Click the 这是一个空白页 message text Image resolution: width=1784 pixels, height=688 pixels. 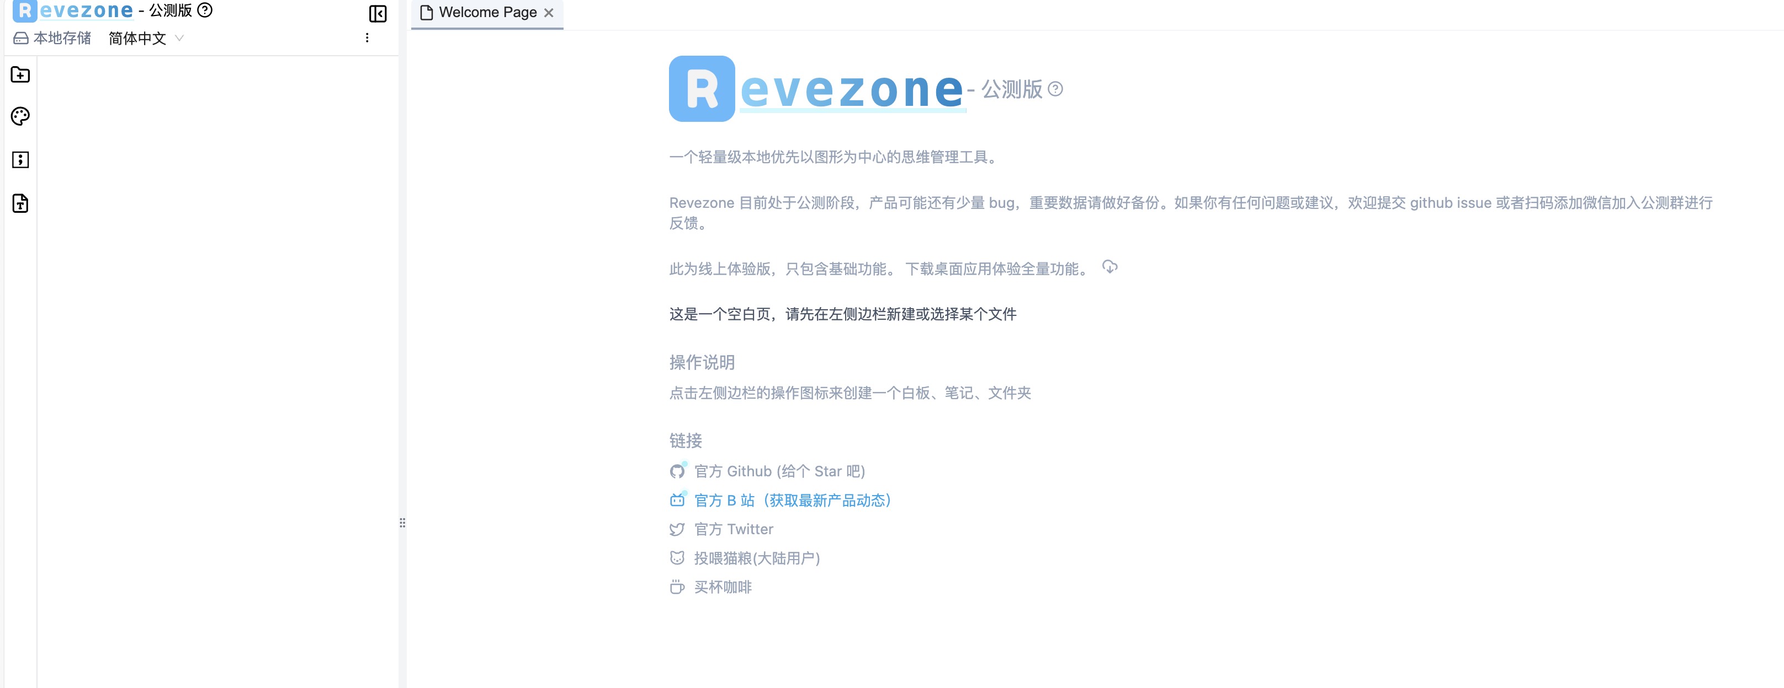point(843,315)
